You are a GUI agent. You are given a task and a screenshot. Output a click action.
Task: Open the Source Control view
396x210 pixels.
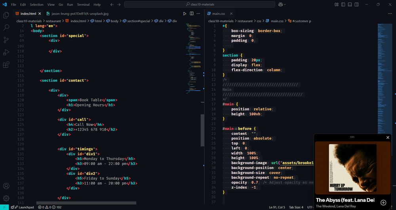pyautogui.click(x=6, y=40)
